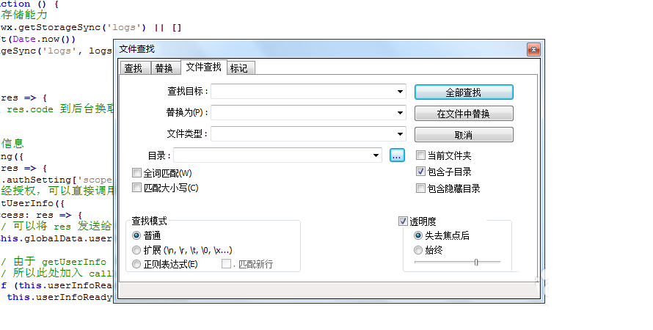Expand the 查找目标 dropdown list
The width and height of the screenshot is (653, 330).
coord(401,92)
